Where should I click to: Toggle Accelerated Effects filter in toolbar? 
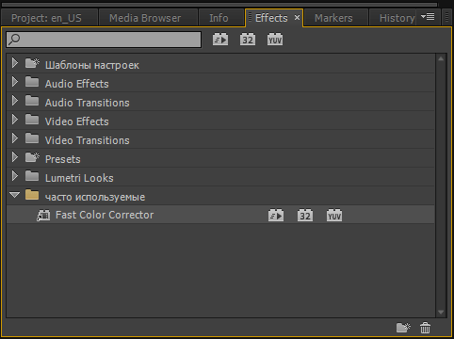click(x=220, y=40)
